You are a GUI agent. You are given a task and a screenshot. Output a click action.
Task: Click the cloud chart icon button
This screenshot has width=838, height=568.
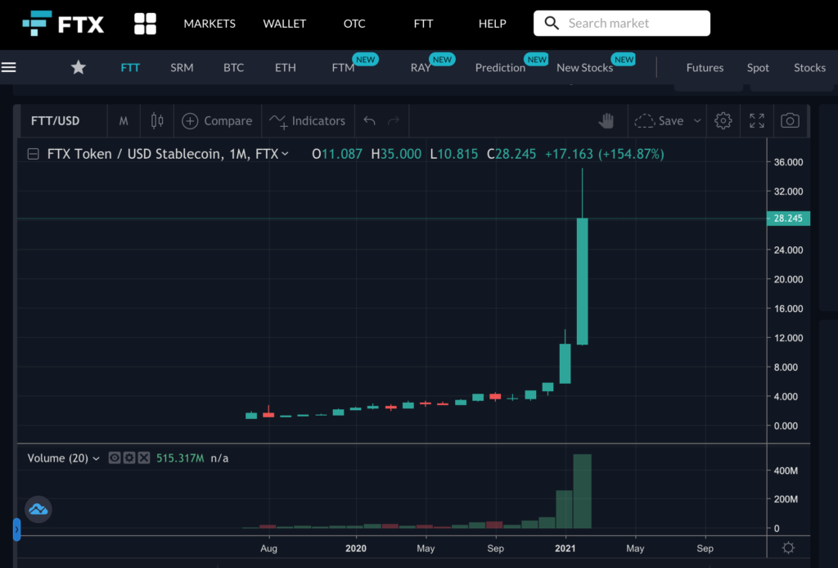[x=38, y=509]
